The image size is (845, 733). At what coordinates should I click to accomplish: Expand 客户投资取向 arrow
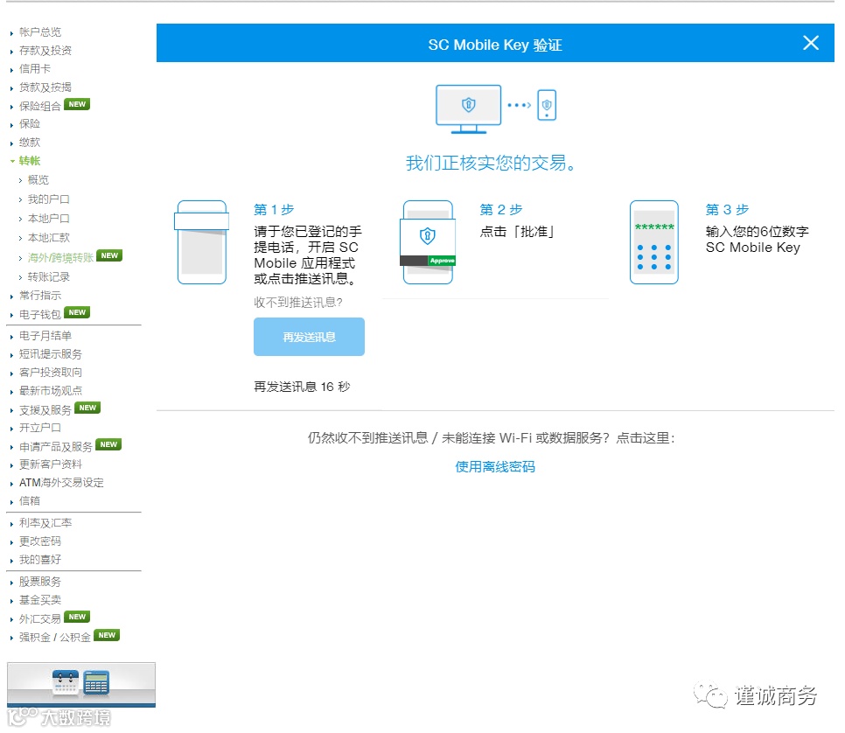click(12, 373)
